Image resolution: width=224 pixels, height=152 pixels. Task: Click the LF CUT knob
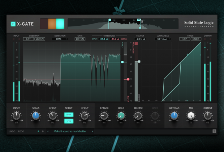[53, 116]
